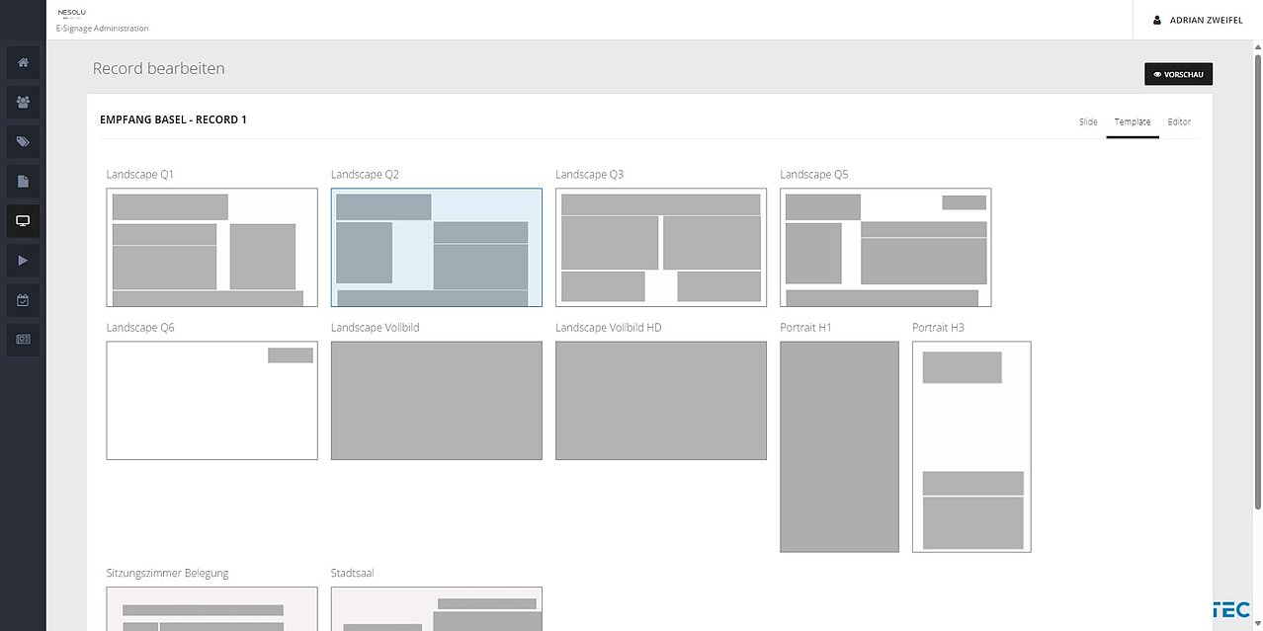Select the monitor display sidebar icon
Screen dimensions: 1263x631
pyautogui.click(x=23, y=220)
